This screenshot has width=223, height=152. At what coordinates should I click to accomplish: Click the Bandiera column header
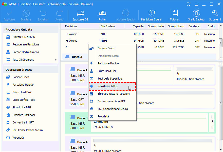(194, 26)
